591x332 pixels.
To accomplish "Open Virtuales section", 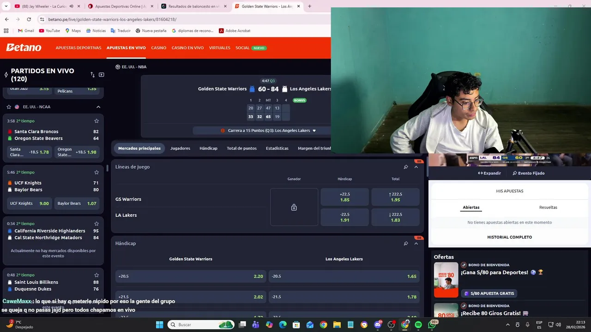I will tap(219, 48).
